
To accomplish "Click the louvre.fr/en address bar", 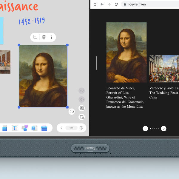I will [x=150, y=4].
